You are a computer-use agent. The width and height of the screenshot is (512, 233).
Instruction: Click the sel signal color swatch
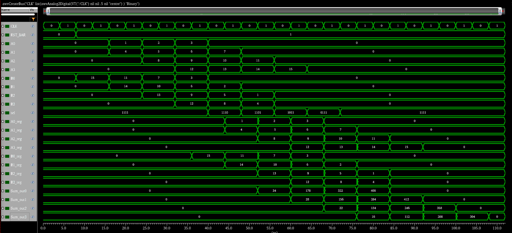pos(7,113)
